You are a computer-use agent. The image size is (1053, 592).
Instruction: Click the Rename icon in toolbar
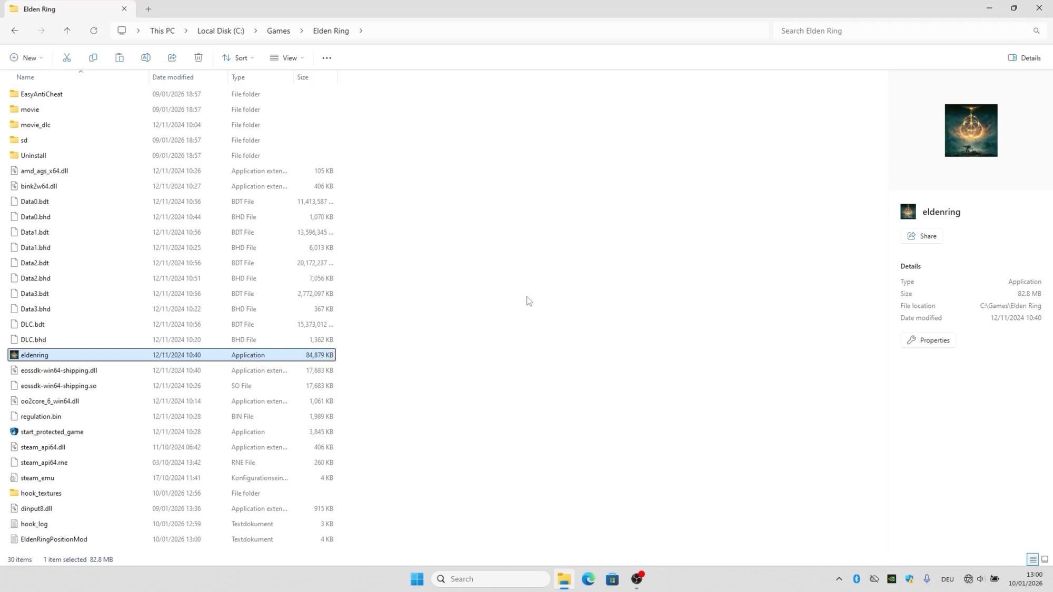pos(146,58)
